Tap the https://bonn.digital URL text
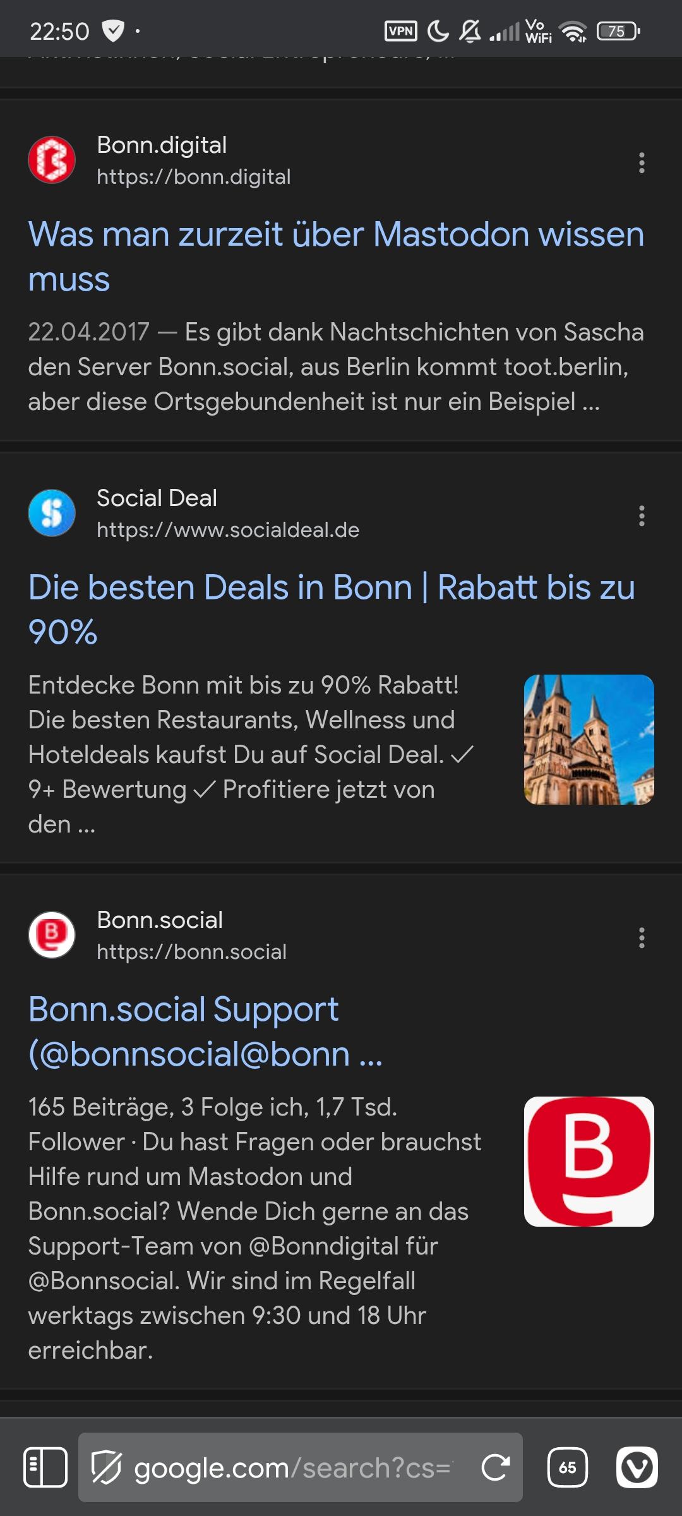 click(x=194, y=177)
